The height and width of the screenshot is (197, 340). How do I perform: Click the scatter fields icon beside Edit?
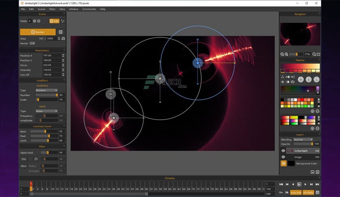(x=63, y=21)
